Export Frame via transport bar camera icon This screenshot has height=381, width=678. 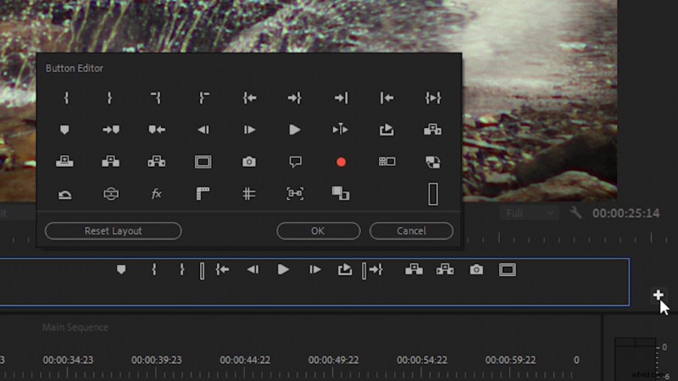476,269
